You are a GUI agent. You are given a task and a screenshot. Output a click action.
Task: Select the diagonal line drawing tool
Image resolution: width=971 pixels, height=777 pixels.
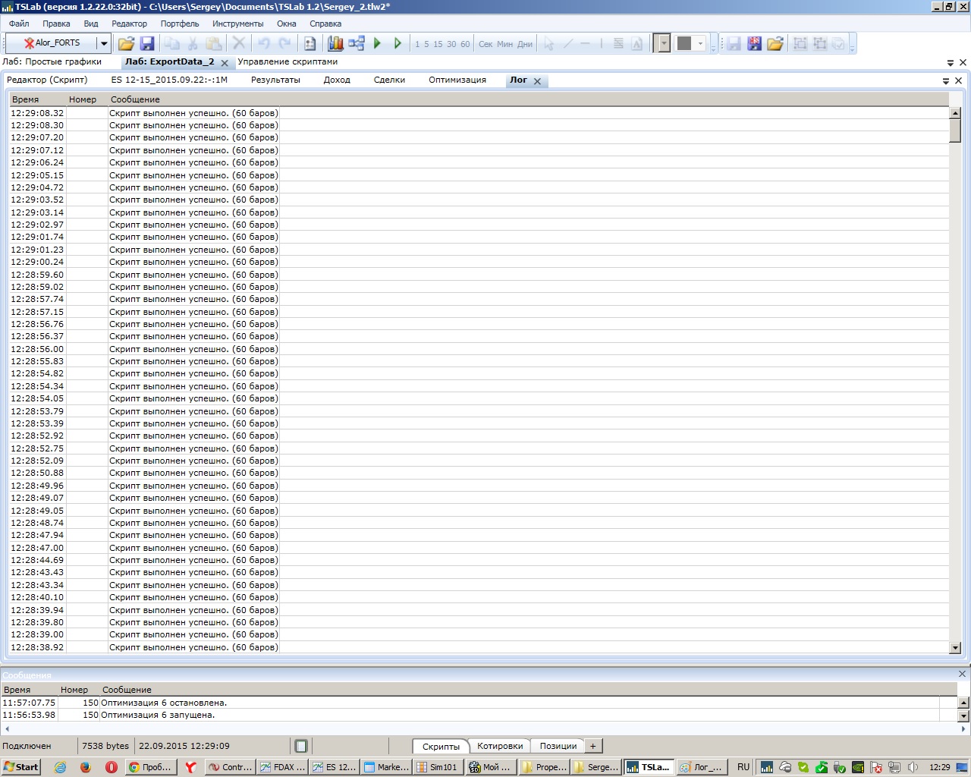coord(568,43)
